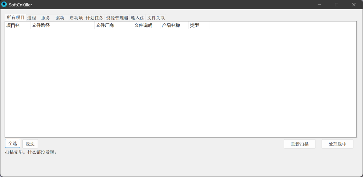Click the 处理选中 button
Image resolution: width=363 pixels, height=177 pixels.
point(337,144)
